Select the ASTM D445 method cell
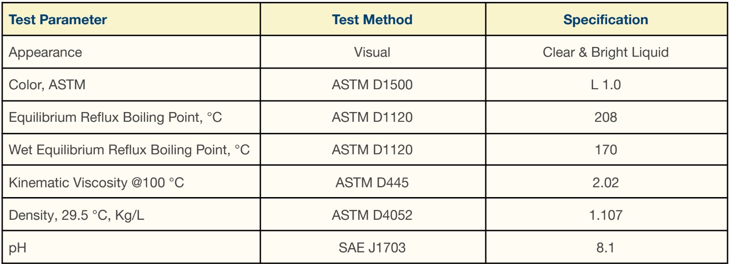This screenshot has height=264, width=729. click(x=372, y=182)
